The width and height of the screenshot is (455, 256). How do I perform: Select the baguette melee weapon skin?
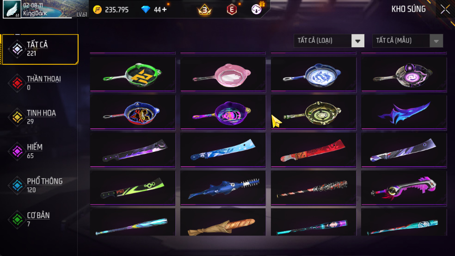click(x=223, y=222)
